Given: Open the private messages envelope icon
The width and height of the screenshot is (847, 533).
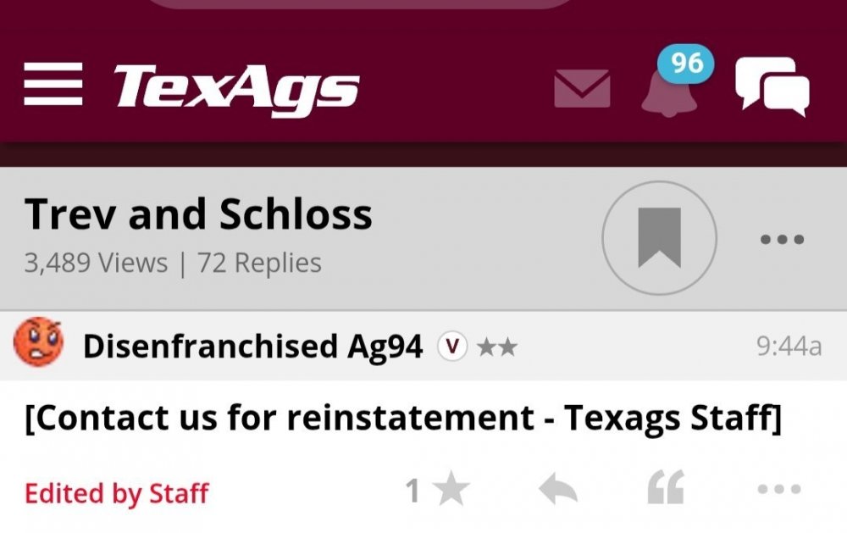Looking at the screenshot, I should tap(582, 89).
